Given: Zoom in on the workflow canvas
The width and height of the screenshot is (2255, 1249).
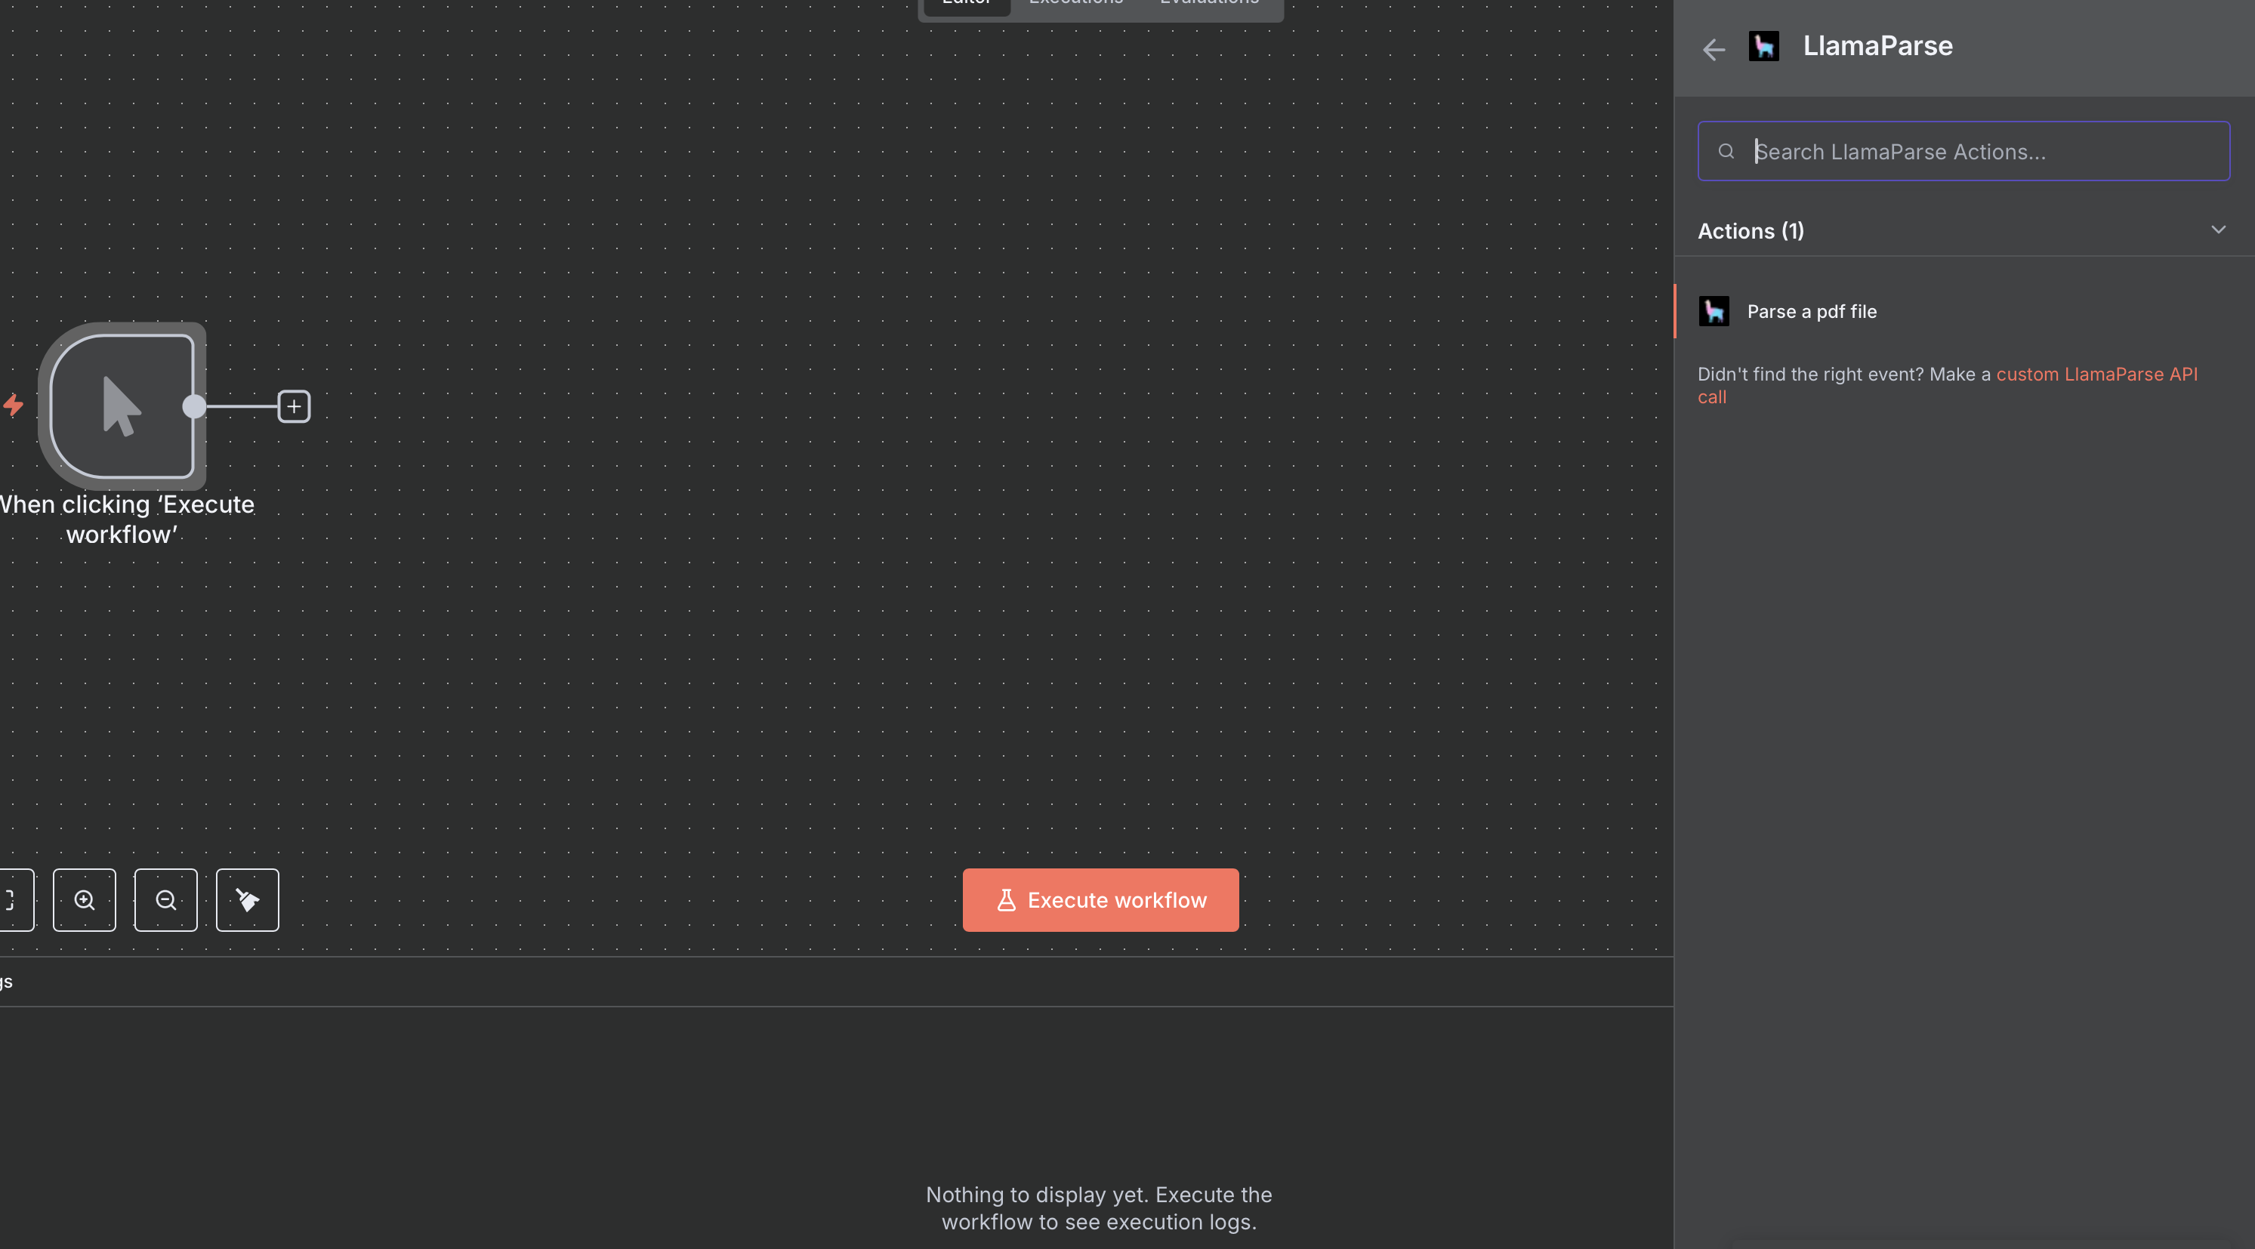Looking at the screenshot, I should coord(84,900).
